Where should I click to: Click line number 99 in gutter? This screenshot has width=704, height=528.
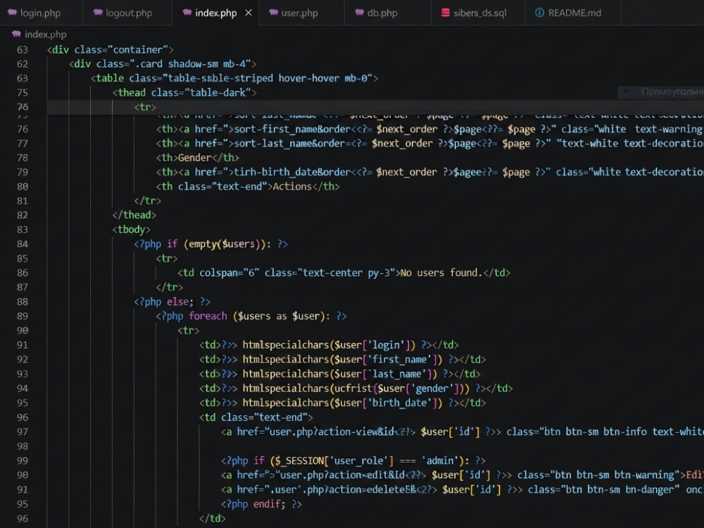click(23, 460)
